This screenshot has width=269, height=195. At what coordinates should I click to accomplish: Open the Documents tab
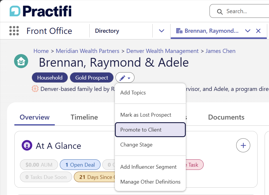coord(226,117)
